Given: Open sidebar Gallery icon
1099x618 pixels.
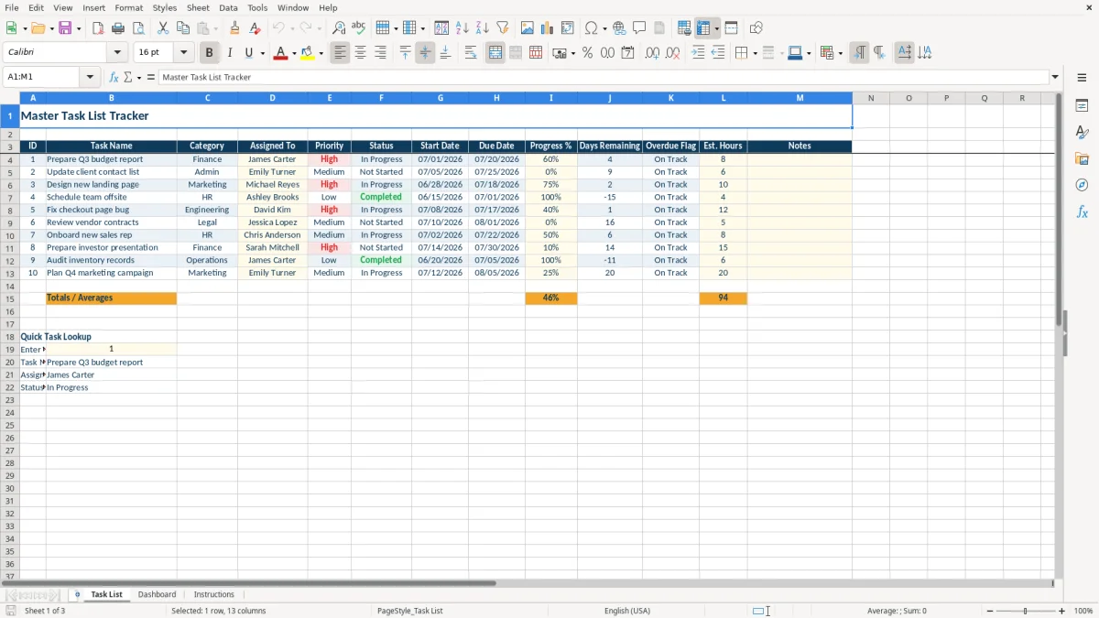Looking at the screenshot, I should pyautogui.click(x=1082, y=158).
